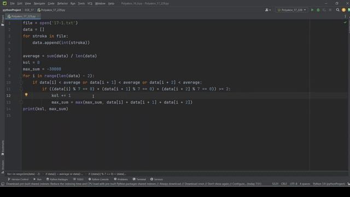Viewport: 350px width, 197px height.
Task: Click the 'print(kol, max_sum)' line
Action: click(45, 109)
